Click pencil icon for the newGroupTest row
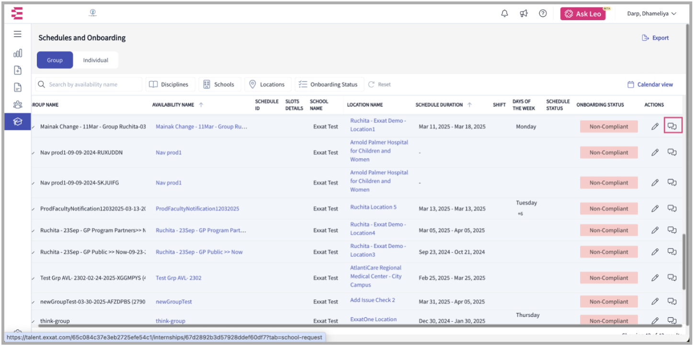The image size is (695, 347). [x=655, y=301]
